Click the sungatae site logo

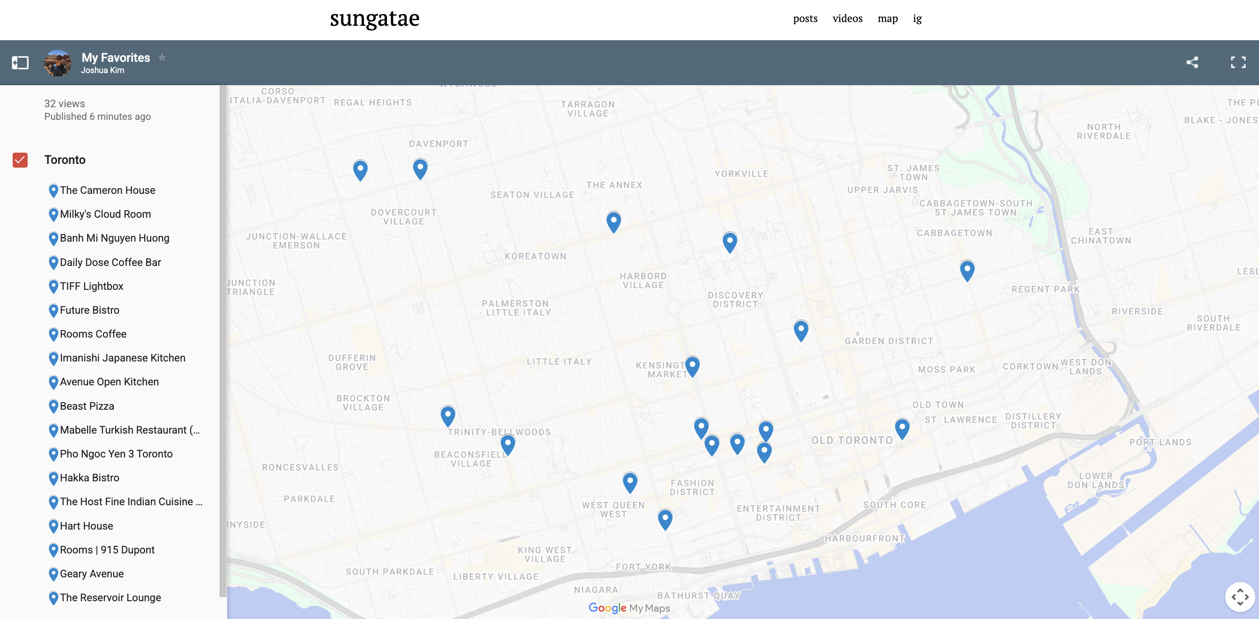(374, 19)
